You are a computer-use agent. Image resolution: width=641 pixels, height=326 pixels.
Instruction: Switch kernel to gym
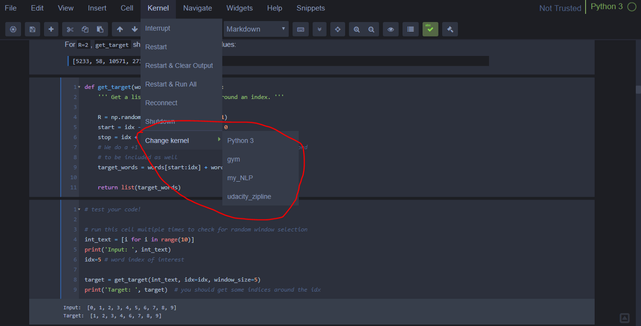point(261,159)
